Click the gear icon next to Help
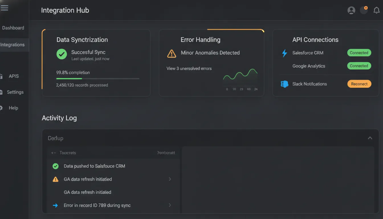 1,108
